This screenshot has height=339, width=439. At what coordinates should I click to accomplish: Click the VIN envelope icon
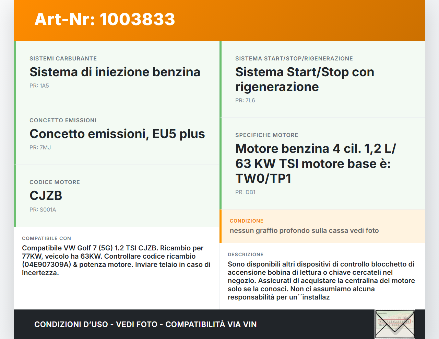[x=395, y=324]
